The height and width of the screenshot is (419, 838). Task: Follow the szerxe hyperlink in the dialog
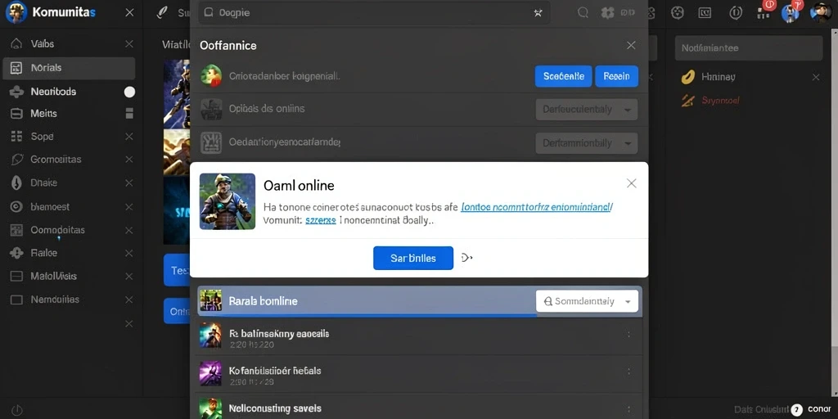[x=321, y=220]
